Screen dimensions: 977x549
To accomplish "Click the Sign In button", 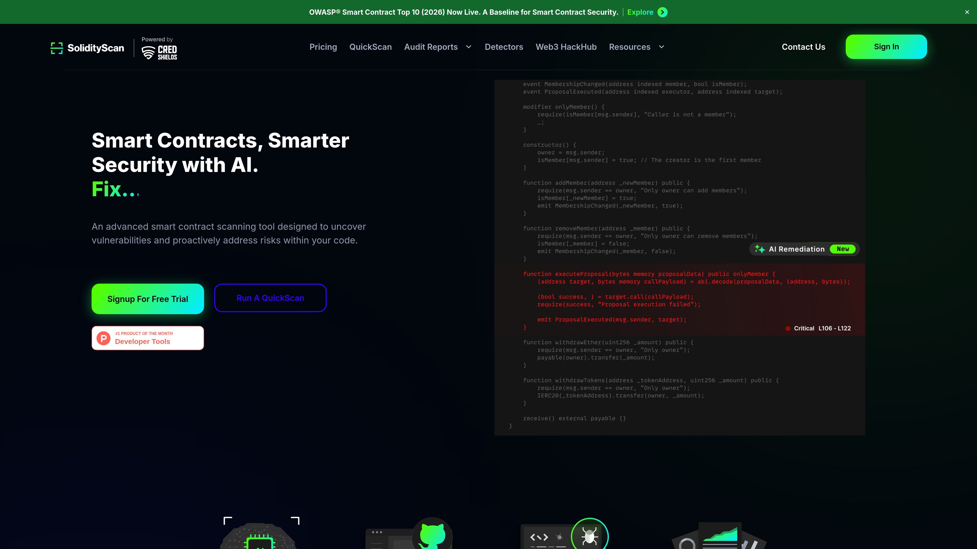I will (x=886, y=47).
